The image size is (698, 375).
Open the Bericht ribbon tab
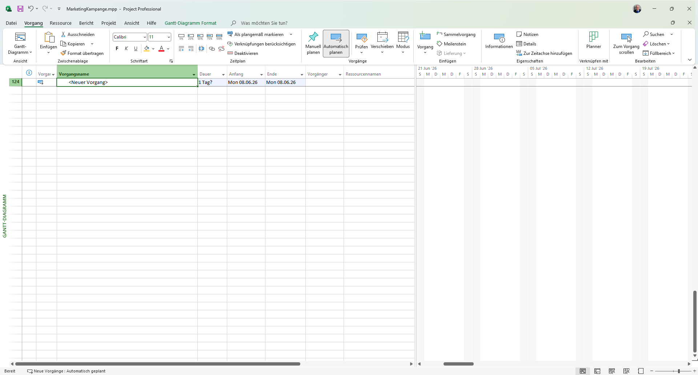pos(86,23)
